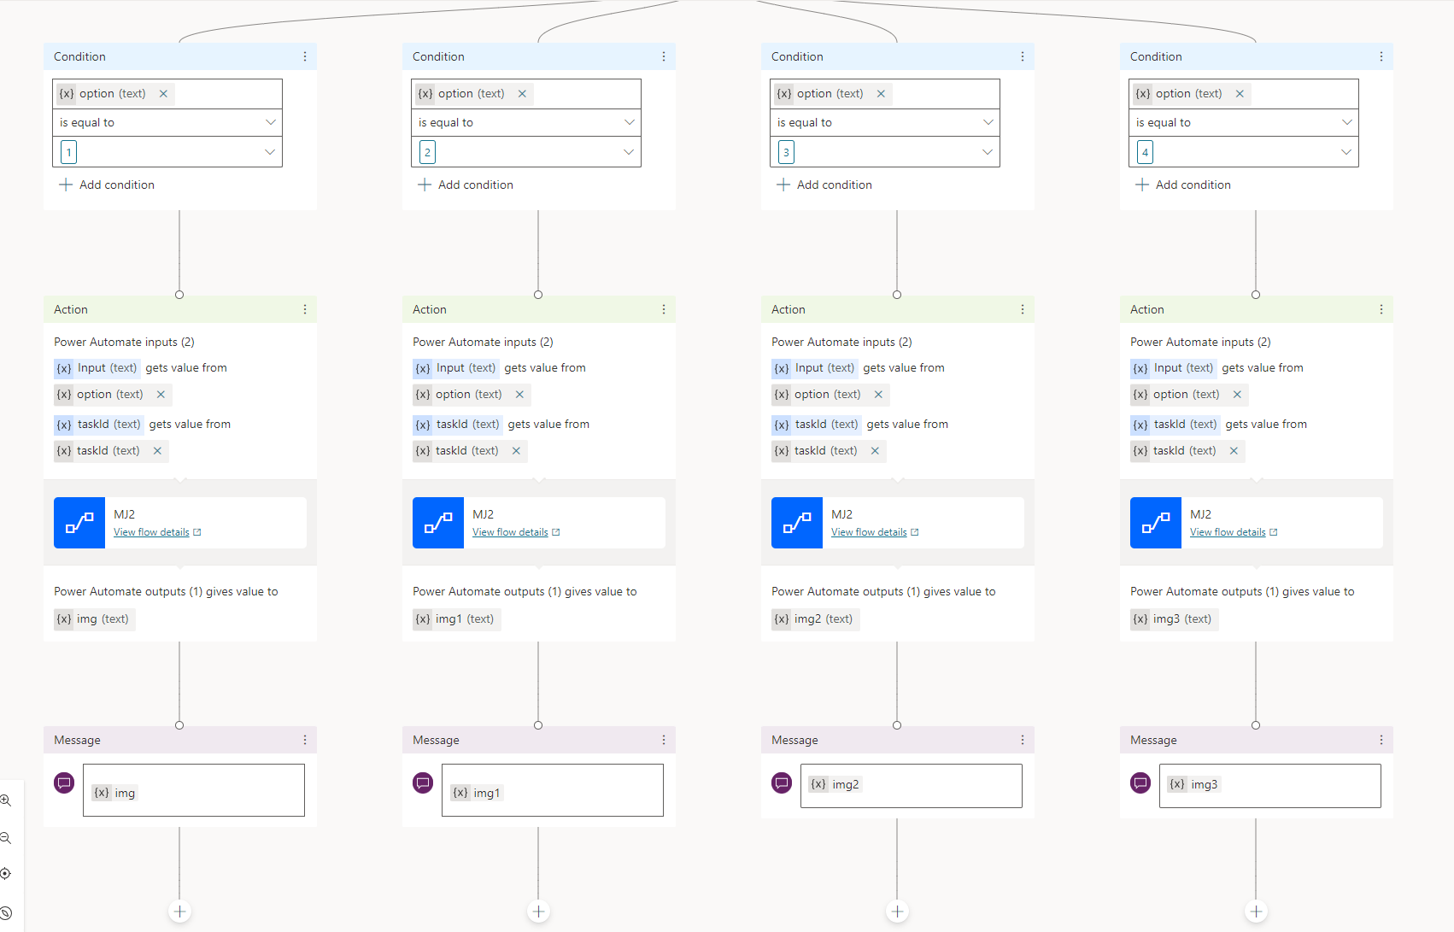Screen dimensions: 1454x932
Task: Zoom out of the authoring canvas
Action: coord(5,838)
